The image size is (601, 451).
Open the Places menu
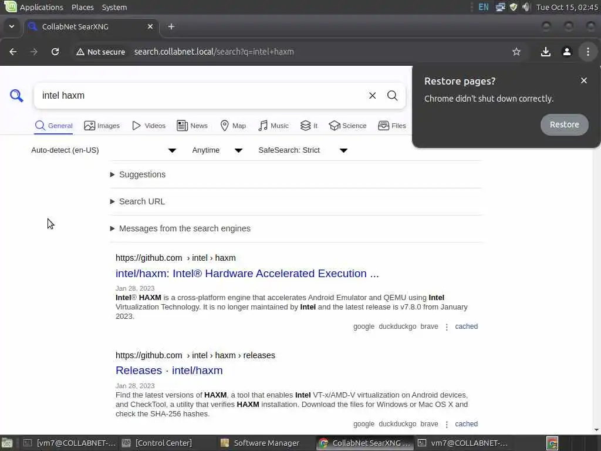click(82, 7)
